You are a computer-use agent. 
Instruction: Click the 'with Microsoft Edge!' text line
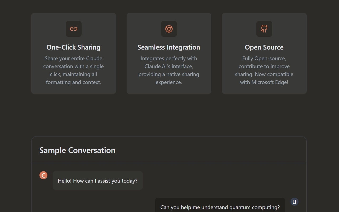[x=264, y=82]
